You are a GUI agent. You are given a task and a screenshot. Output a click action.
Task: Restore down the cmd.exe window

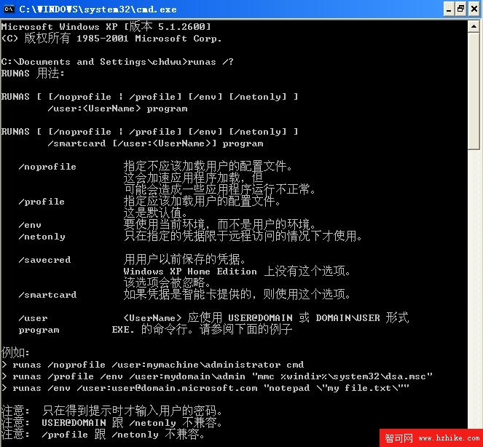461,9
